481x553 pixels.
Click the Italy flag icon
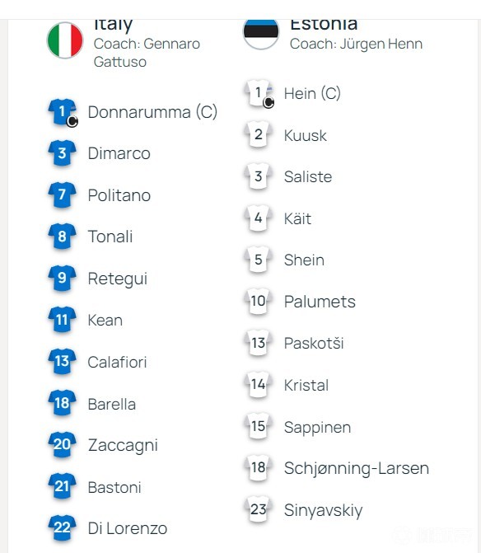pyautogui.click(x=65, y=40)
